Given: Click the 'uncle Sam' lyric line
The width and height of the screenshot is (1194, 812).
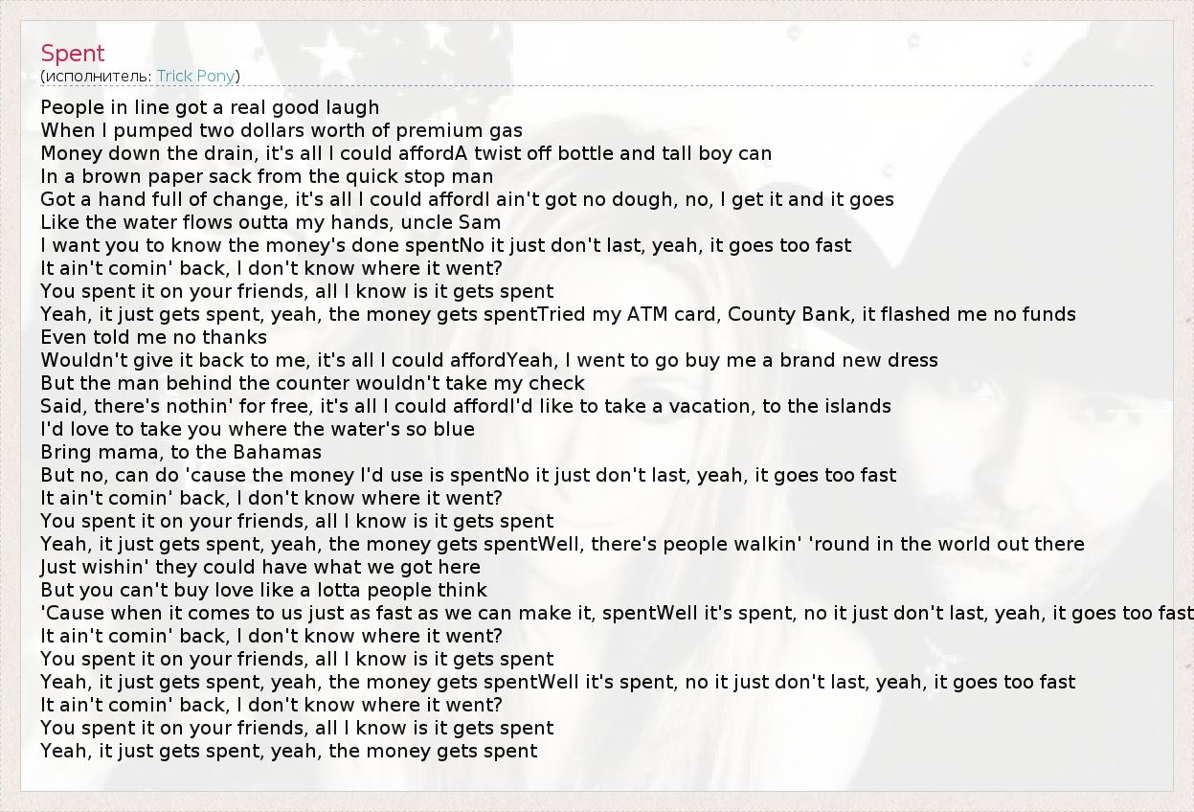Looking at the screenshot, I should click(x=270, y=222).
